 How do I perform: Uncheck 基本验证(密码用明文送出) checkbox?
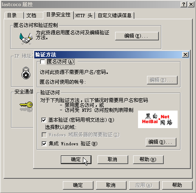[44, 120]
